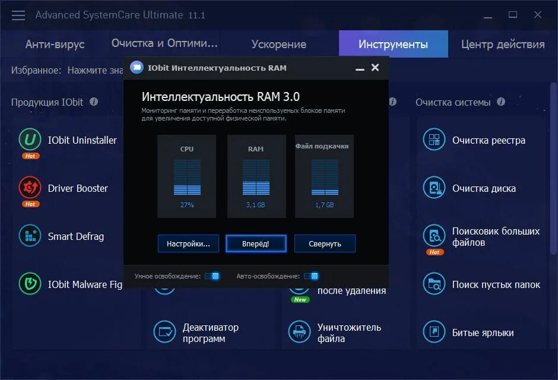Open Driver Booster label
The image size is (558, 380).
click(78, 188)
